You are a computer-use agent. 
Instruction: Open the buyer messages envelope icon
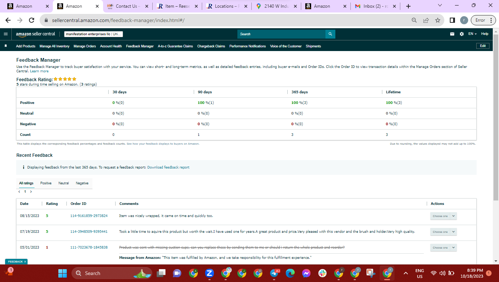452,34
